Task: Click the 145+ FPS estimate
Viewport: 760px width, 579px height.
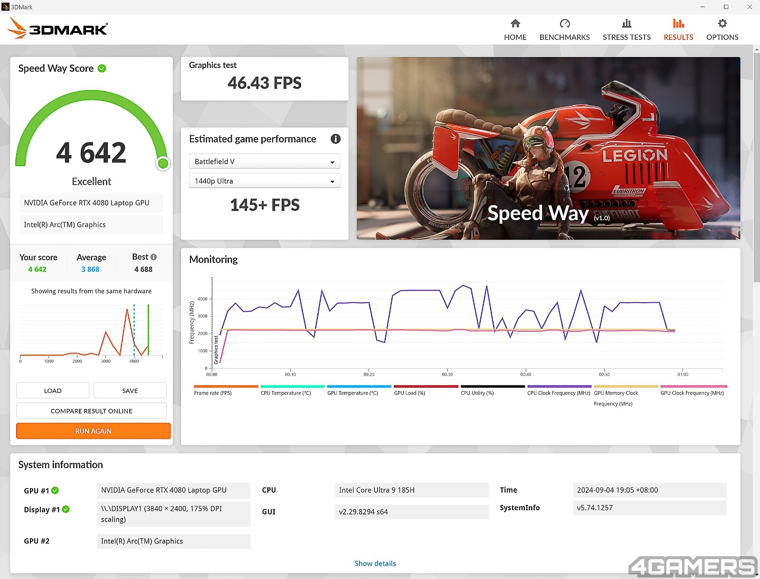Action: pyautogui.click(x=265, y=205)
